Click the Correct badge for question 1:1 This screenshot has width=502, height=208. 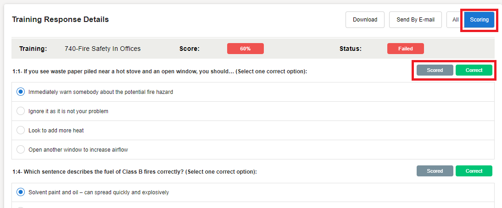(x=474, y=70)
